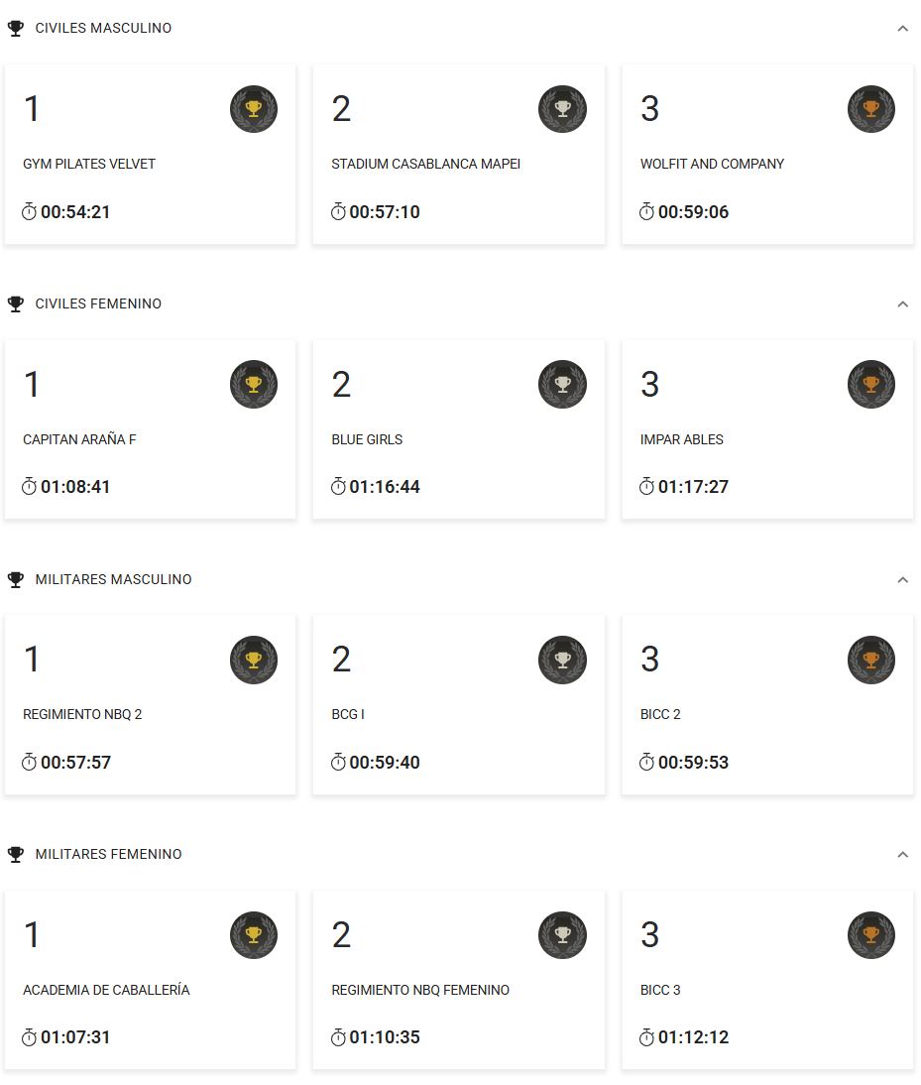
Task: Click gold trophy badge on GYM PILATES VELVET card
Action: 254,109
